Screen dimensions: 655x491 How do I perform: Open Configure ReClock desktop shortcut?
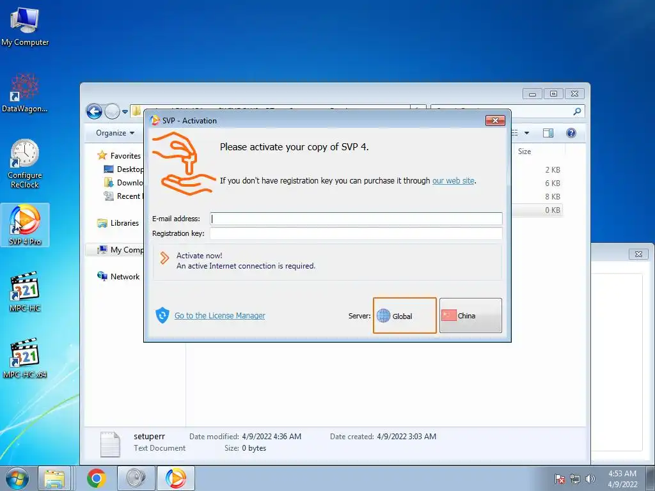(x=25, y=164)
